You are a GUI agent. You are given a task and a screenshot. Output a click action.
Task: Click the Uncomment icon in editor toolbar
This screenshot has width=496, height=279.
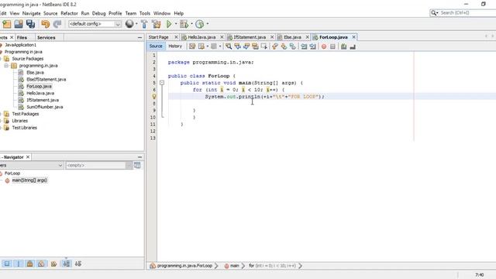(x=353, y=46)
